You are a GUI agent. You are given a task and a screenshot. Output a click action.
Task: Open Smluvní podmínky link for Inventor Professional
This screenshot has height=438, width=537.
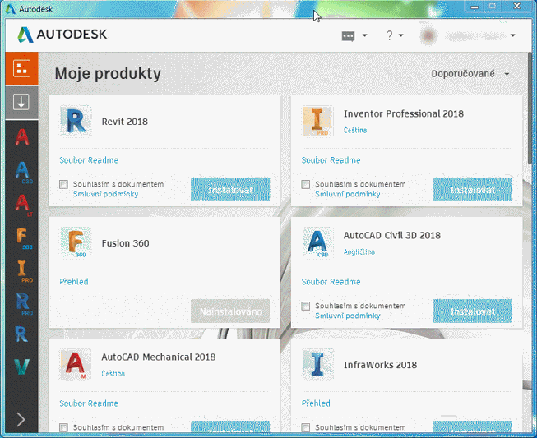[348, 195]
